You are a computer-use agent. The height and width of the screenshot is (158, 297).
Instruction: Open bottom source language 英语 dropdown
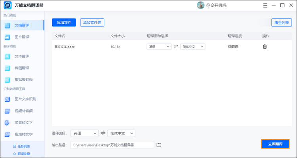[x=84, y=133]
